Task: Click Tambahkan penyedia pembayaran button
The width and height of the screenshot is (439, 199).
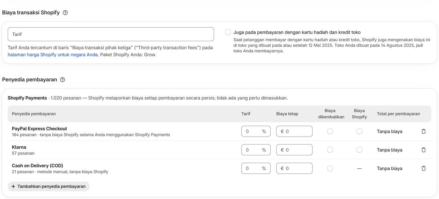Action: coord(49,186)
